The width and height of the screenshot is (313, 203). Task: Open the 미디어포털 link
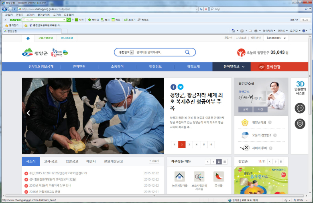[67, 38]
